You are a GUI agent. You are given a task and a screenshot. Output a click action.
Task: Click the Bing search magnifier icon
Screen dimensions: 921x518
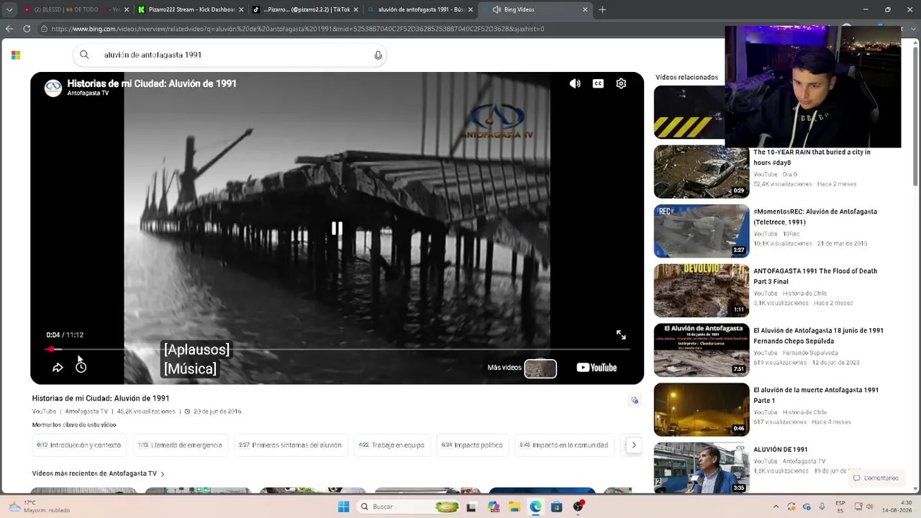(x=84, y=55)
